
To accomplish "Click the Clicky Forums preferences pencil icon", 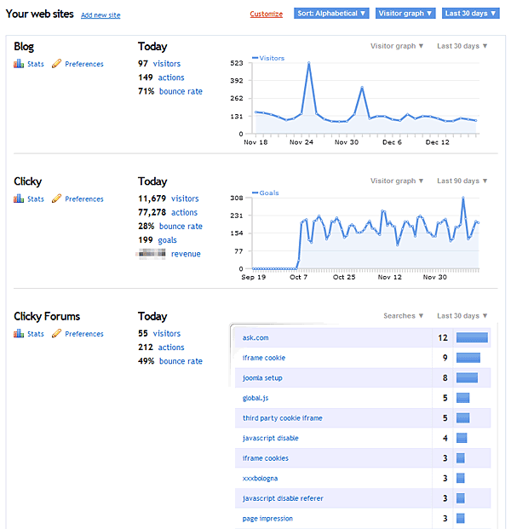I will click(x=56, y=333).
